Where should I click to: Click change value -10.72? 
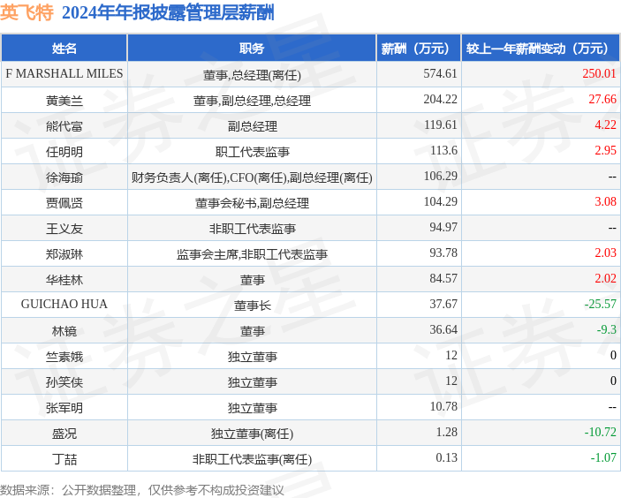601,432
